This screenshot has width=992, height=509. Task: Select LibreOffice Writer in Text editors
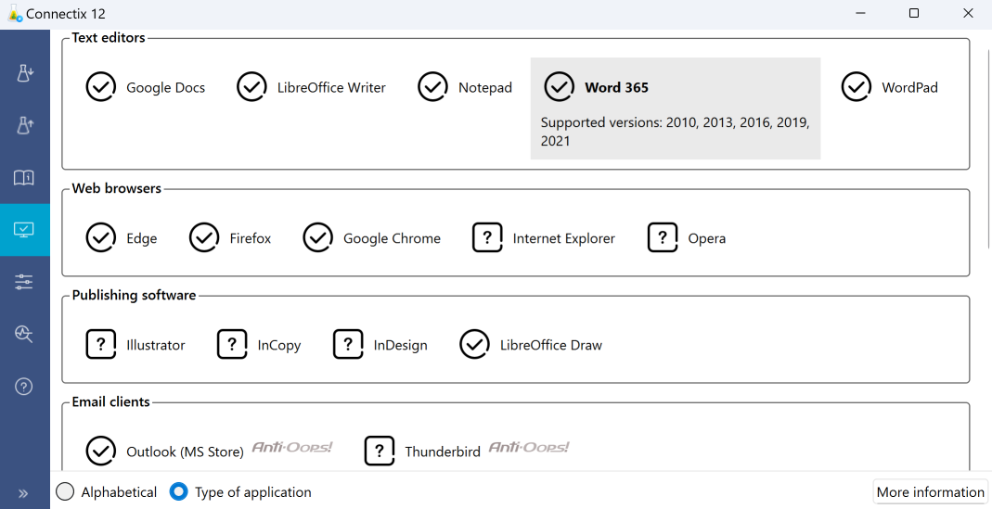(x=330, y=88)
